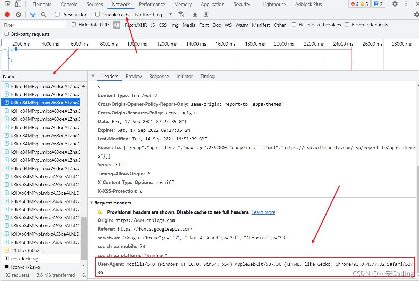Open the Timing tab of request
Viewport: 419px width, 281px height.
(x=207, y=76)
